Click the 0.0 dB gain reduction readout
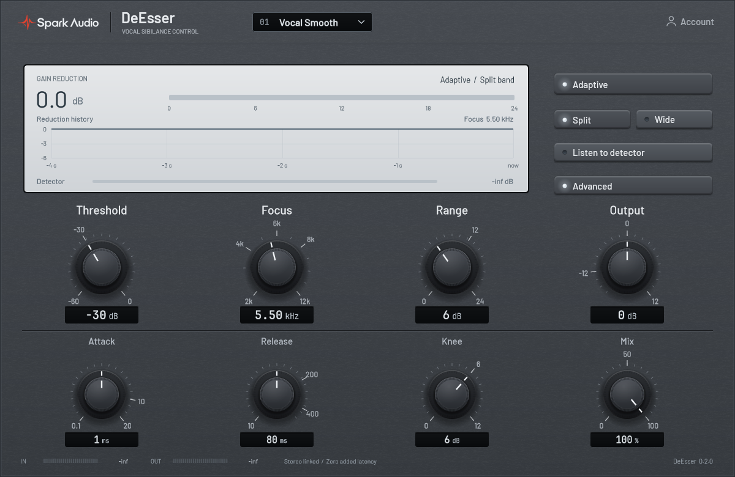This screenshot has width=735, height=477. point(60,100)
